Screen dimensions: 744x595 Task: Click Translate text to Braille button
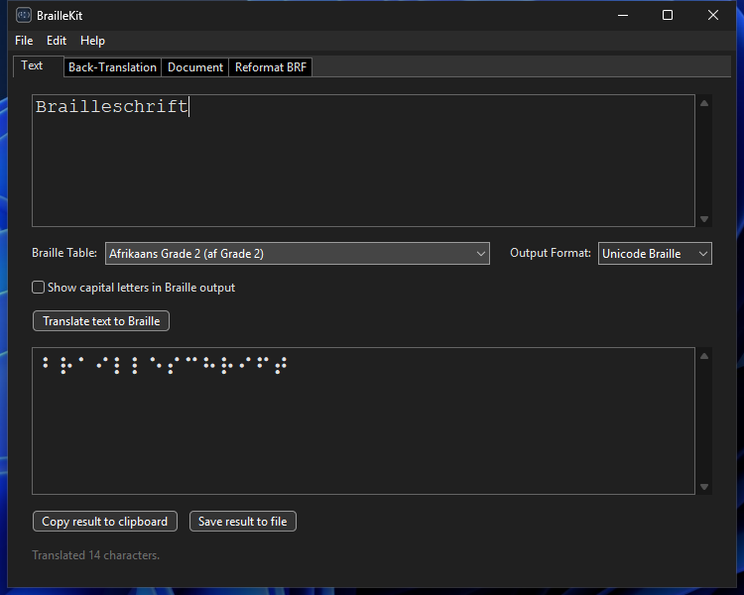[x=101, y=321]
